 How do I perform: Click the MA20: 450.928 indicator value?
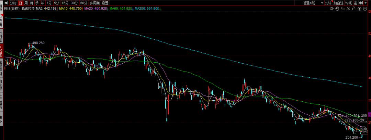(96, 9)
